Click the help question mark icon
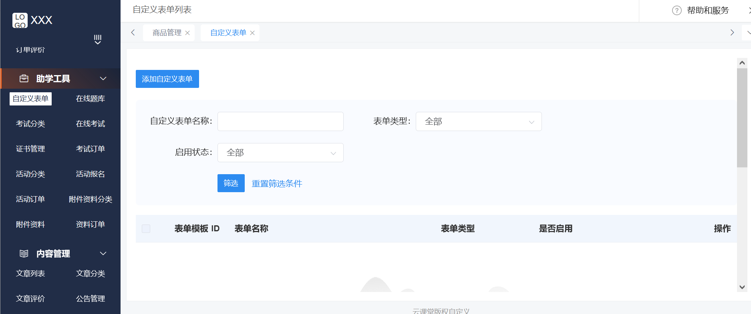 (x=677, y=10)
